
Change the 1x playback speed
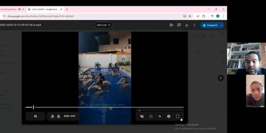[160, 116]
